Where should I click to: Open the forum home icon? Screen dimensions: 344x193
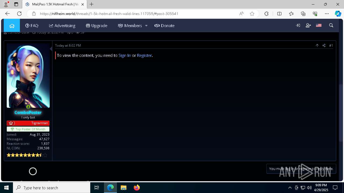[12, 25]
